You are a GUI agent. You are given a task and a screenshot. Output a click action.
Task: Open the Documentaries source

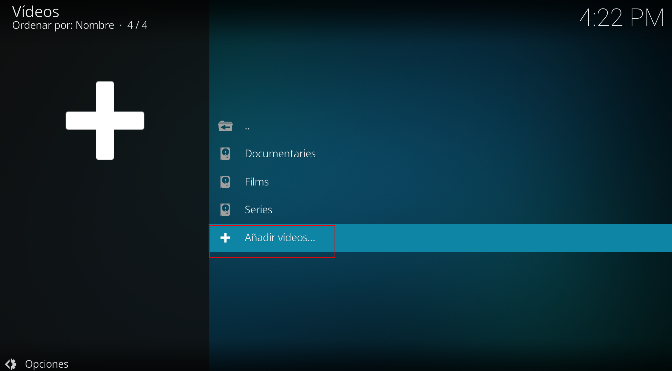coord(280,154)
